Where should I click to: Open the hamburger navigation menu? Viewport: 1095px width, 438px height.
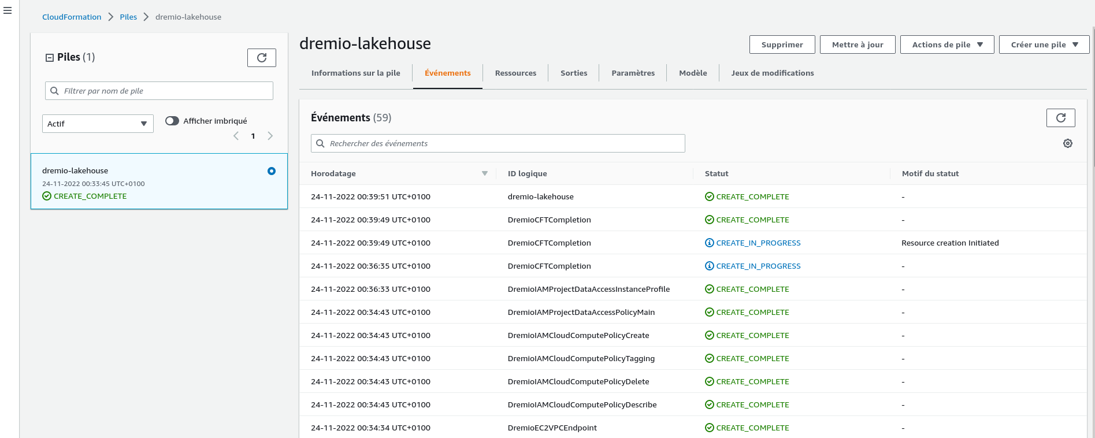(8, 11)
